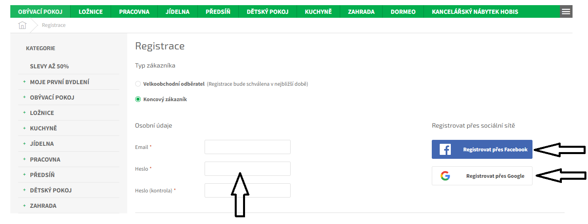Open the hamburger menu icon
This screenshot has width=588, height=224.
pyautogui.click(x=566, y=11)
